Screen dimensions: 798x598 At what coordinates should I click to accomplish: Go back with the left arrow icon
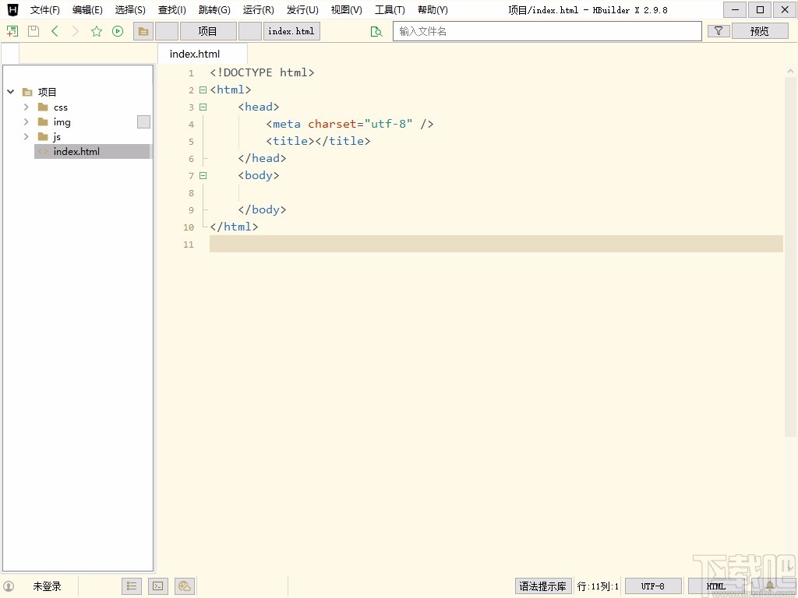point(55,31)
